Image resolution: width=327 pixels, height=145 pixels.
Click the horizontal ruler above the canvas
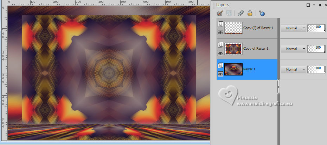point(108,3)
